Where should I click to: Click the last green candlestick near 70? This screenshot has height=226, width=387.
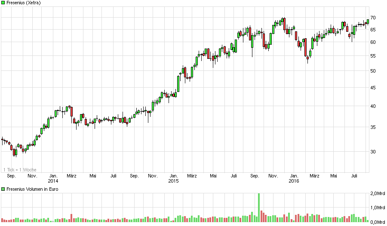pos(368,21)
